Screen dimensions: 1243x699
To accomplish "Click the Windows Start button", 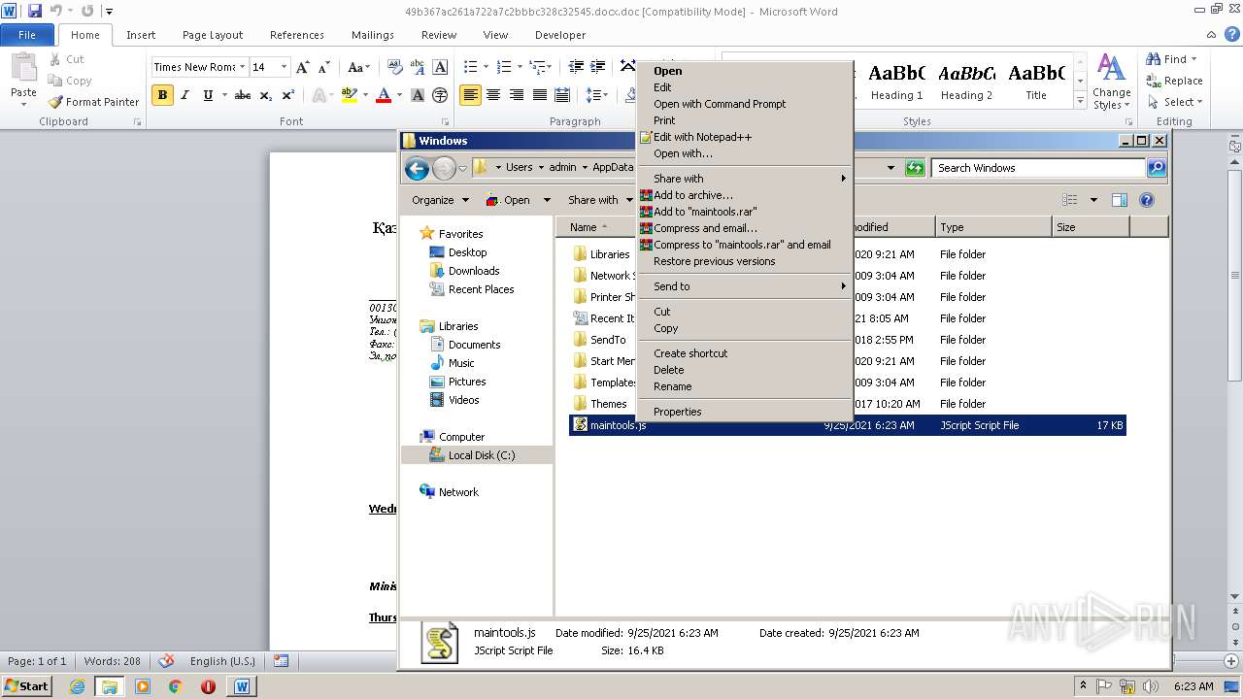I will [x=27, y=686].
